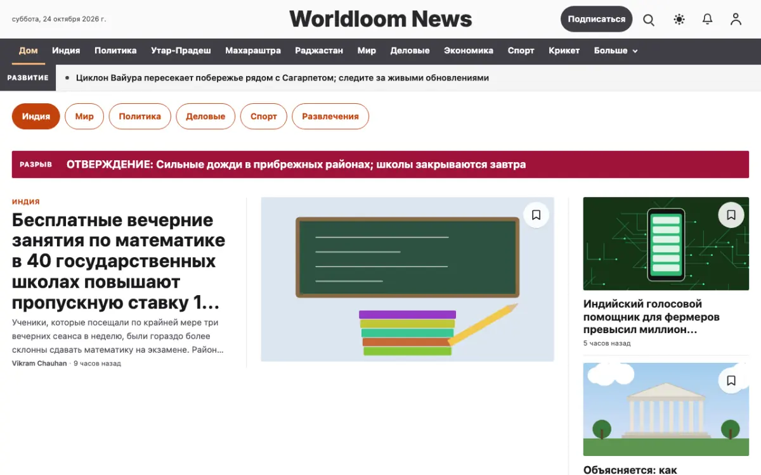Select the Политика filter chip
761x475 pixels.
[x=140, y=117]
